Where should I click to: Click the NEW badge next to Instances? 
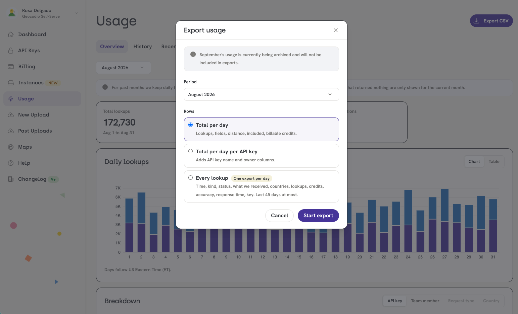[x=53, y=83]
